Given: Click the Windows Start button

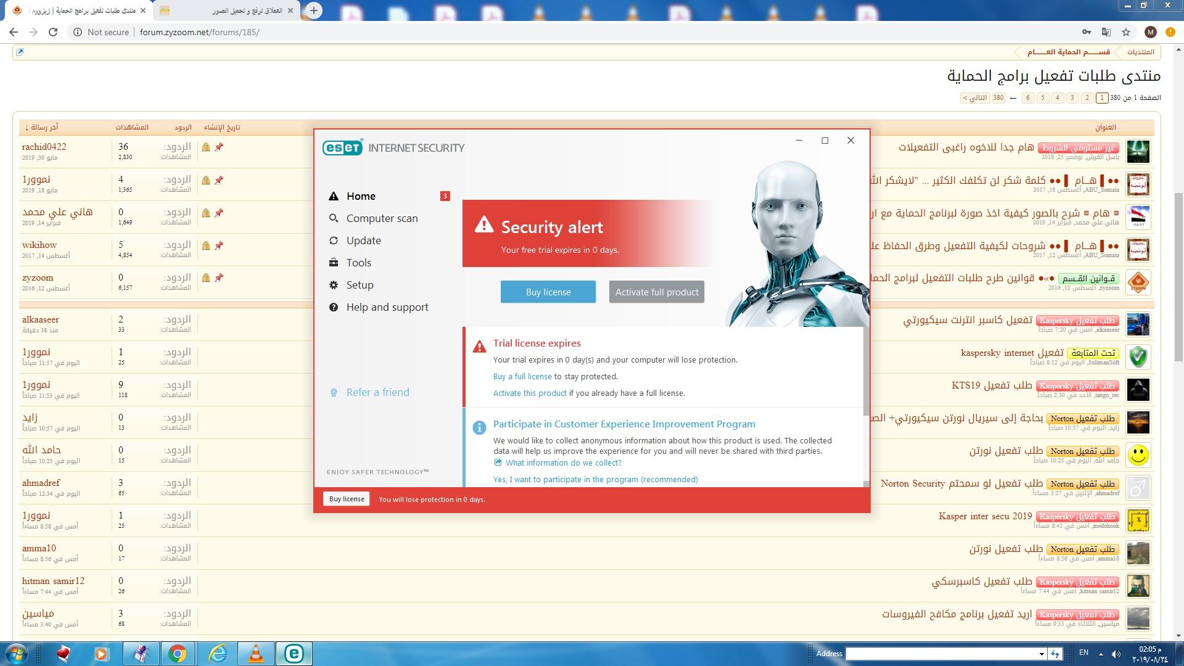Looking at the screenshot, I should click(x=17, y=653).
